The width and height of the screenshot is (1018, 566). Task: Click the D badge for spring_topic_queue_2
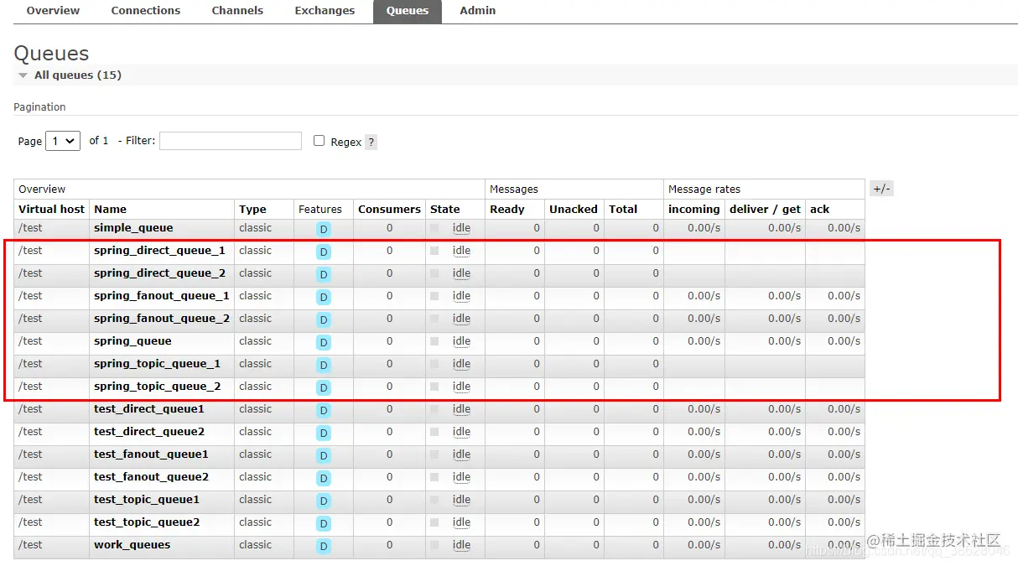point(324,387)
